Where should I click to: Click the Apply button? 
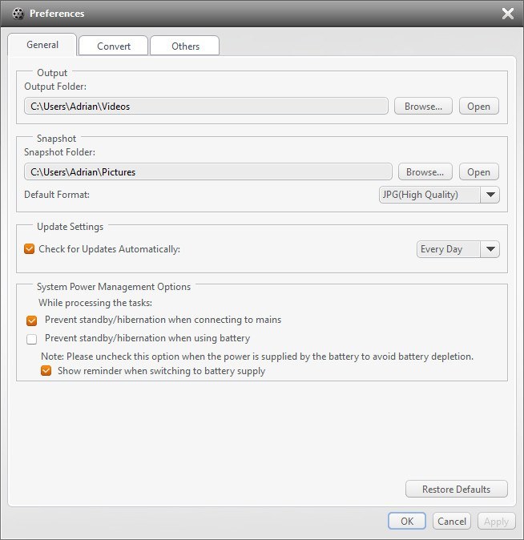coord(497,521)
